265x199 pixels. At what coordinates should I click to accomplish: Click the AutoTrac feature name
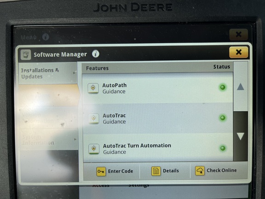coord(114,116)
